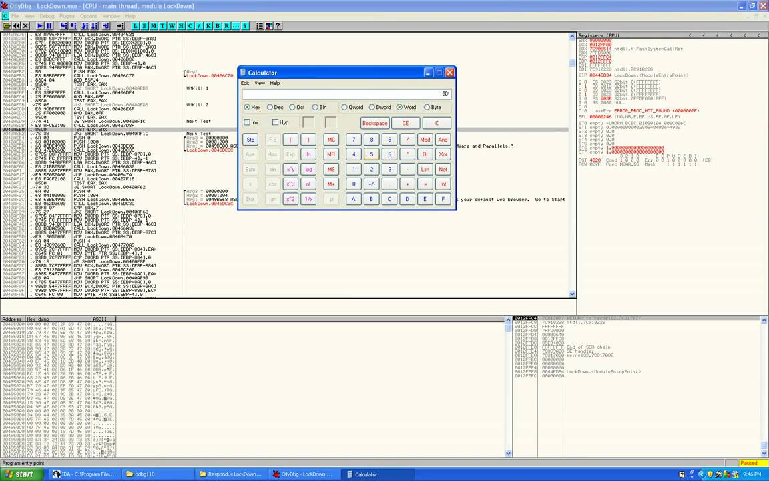Click the disassembly pane scrollbar thumb
The image size is (769, 481).
pyautogui.click(x=572, y=63)
